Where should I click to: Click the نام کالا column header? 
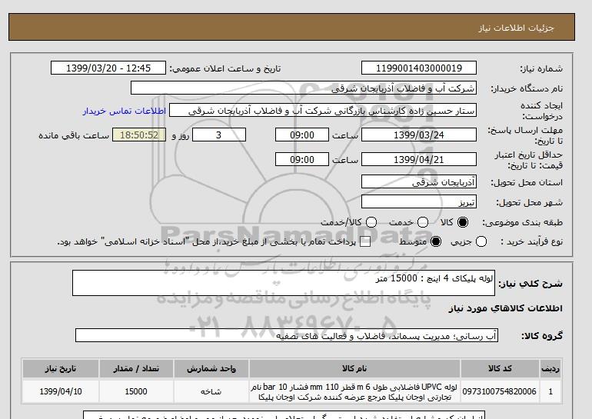click(x=354, y=368)
